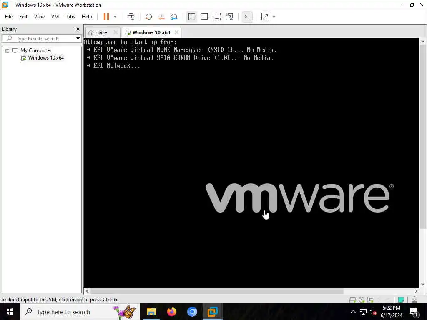Screen dimensions: 427x320
Task: Open the Snapshot Manager wrench-clock icon
Action: 174,17
